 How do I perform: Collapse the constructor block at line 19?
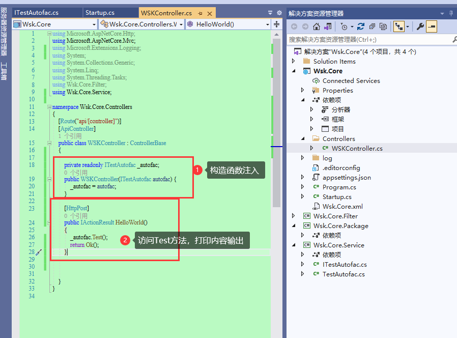tap(49, 179)
